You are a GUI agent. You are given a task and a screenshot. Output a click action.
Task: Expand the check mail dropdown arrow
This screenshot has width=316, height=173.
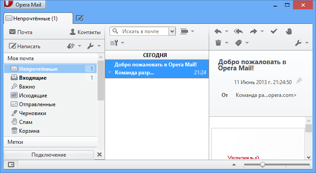point(80,46)
